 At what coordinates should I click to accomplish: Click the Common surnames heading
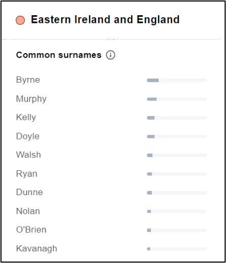click(59, 55)
